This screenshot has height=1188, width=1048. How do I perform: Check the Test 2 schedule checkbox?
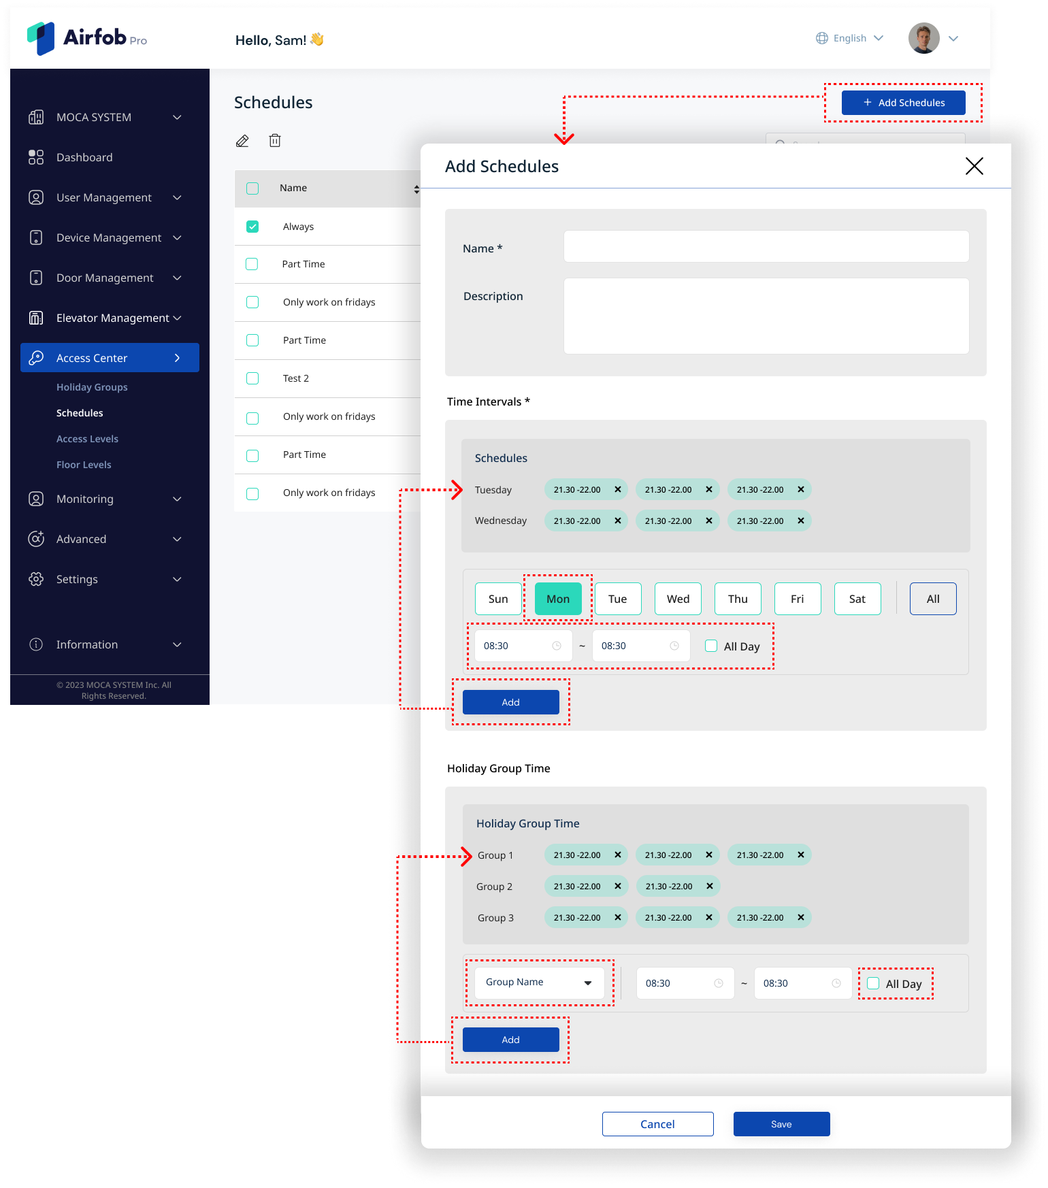coord(252,378)
